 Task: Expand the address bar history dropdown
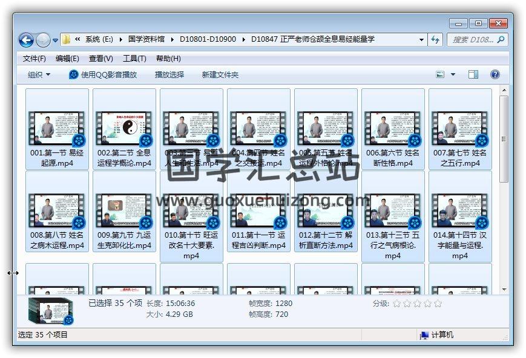(421, 39)
